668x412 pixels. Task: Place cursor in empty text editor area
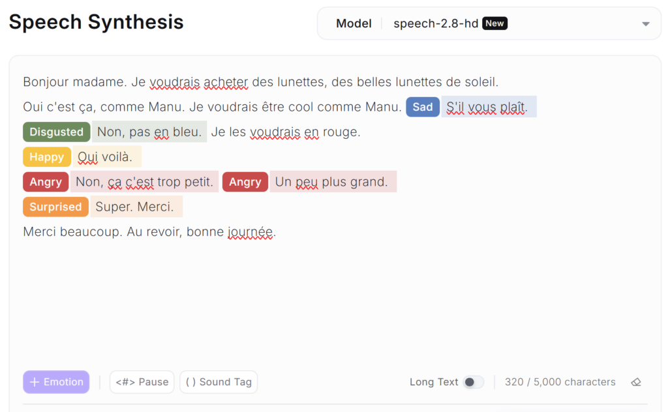(x=326, y=300)
